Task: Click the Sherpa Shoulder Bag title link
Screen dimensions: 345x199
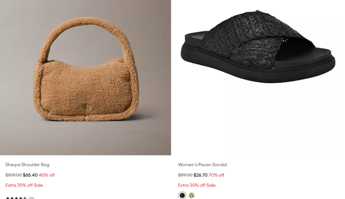Action: click(27, 165)
